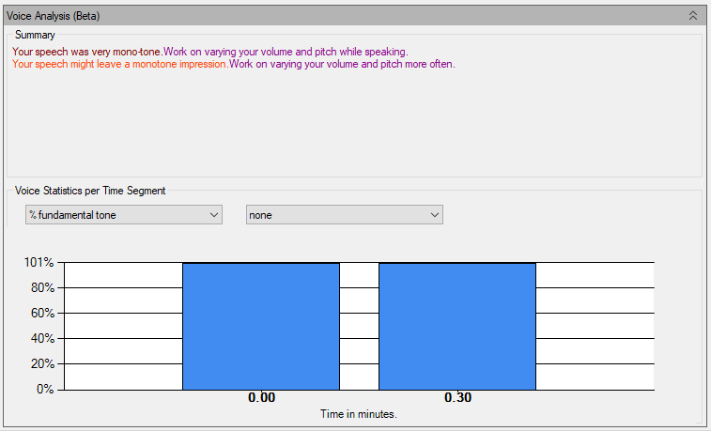The width and height of the screenshot is (711, 431).
Task: Collapse the Voice Analysis panel with the double chevron
Action: 692,15
